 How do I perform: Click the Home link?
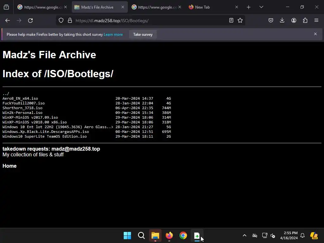click(9, 166)
